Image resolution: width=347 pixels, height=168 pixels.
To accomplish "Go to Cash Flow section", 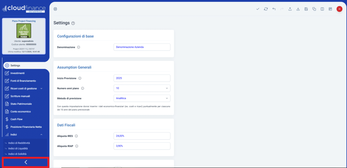I will tap(17, 119).
